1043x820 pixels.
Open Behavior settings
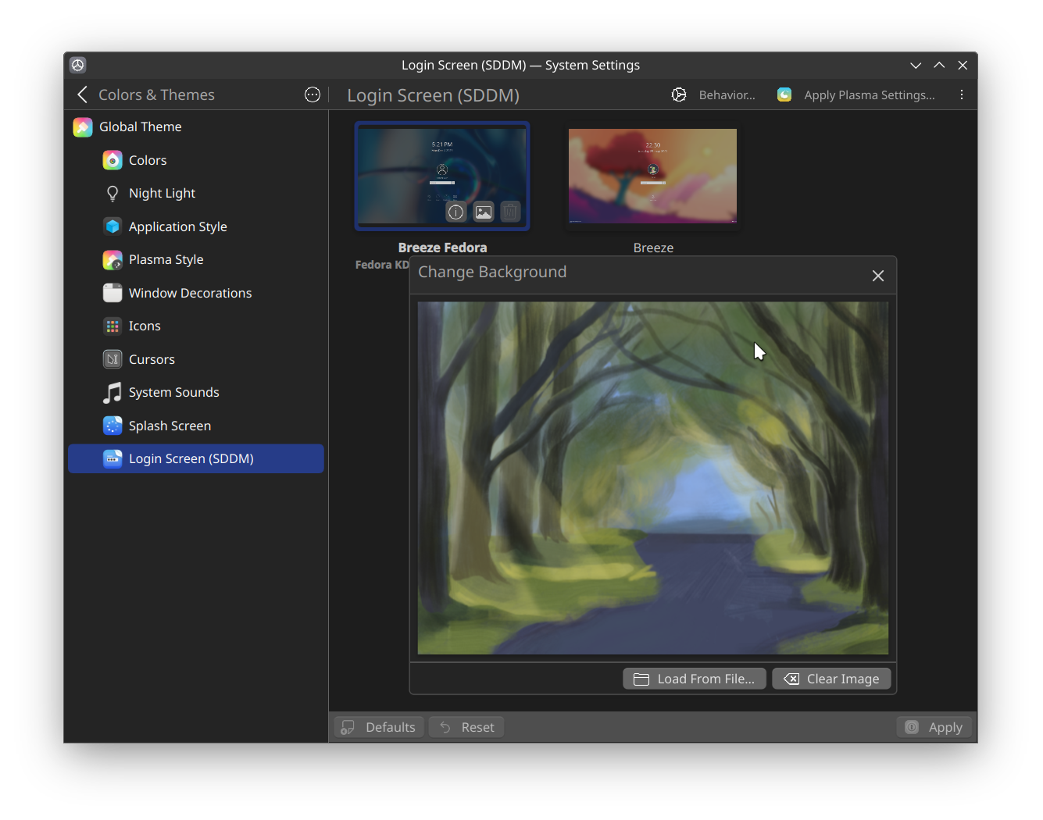point(714,94)
